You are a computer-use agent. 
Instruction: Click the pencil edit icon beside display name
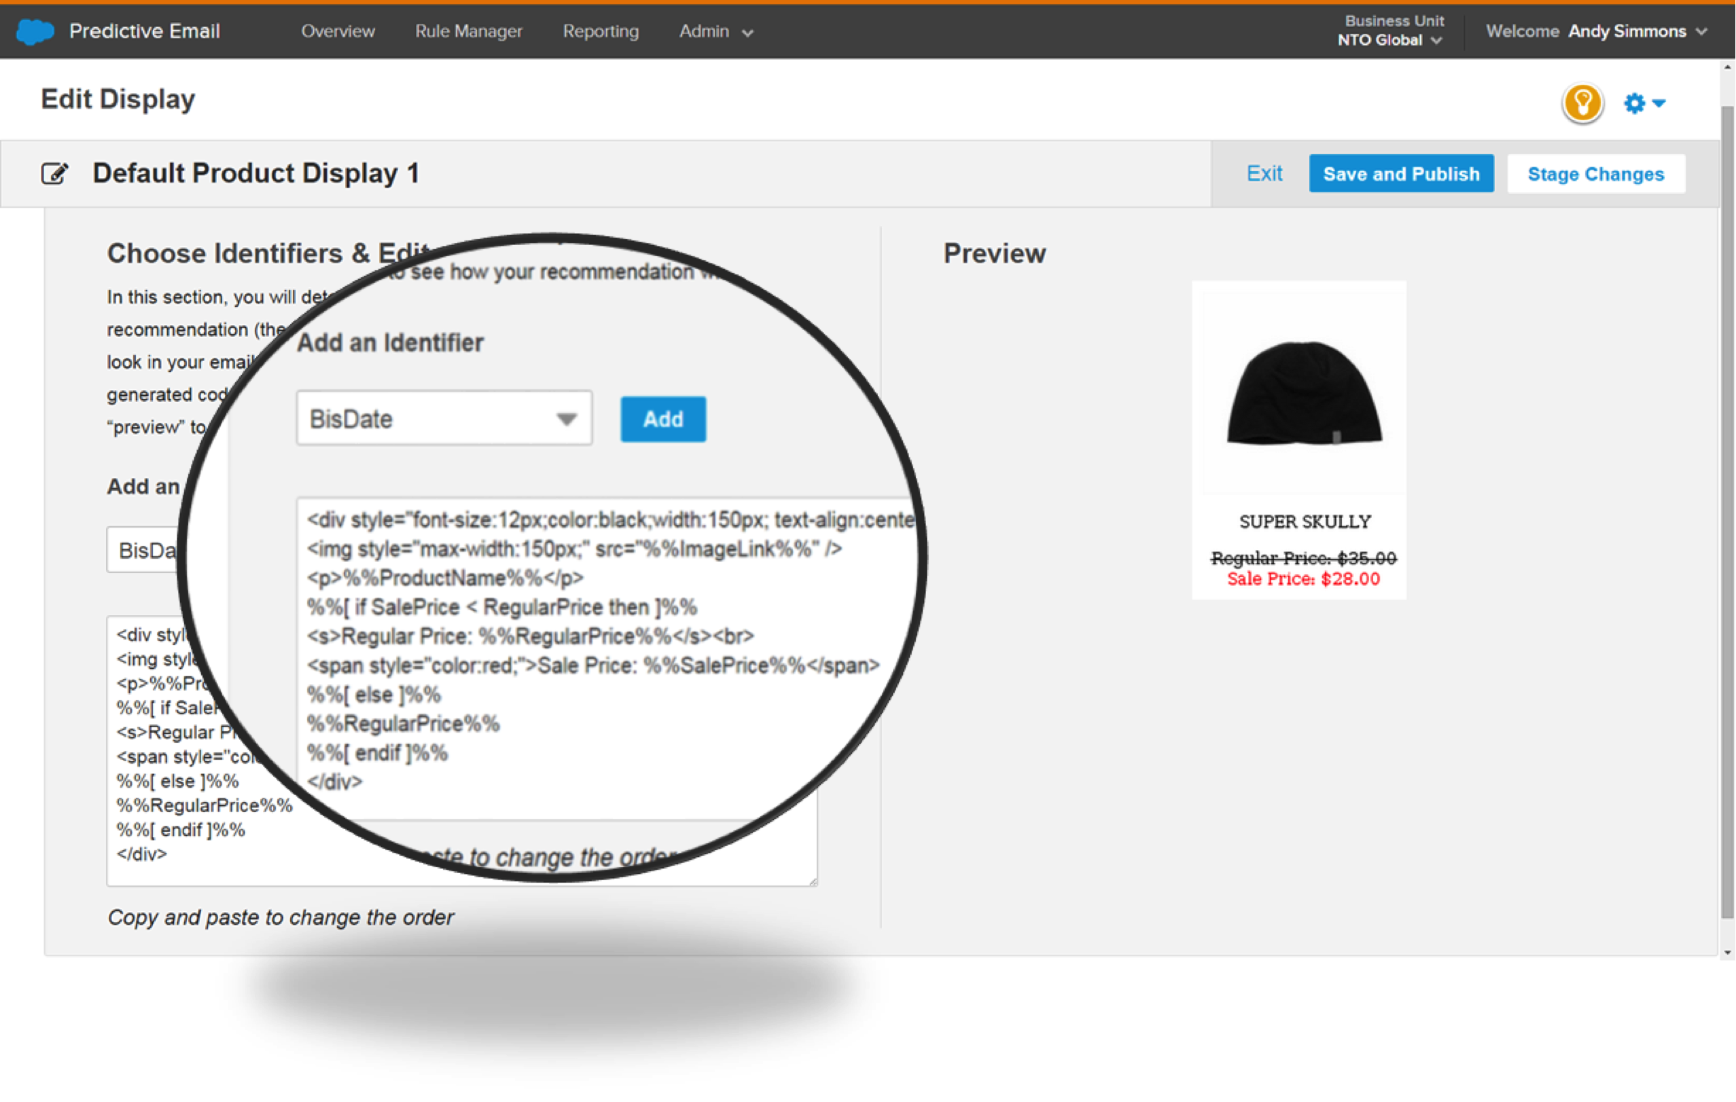55,174
